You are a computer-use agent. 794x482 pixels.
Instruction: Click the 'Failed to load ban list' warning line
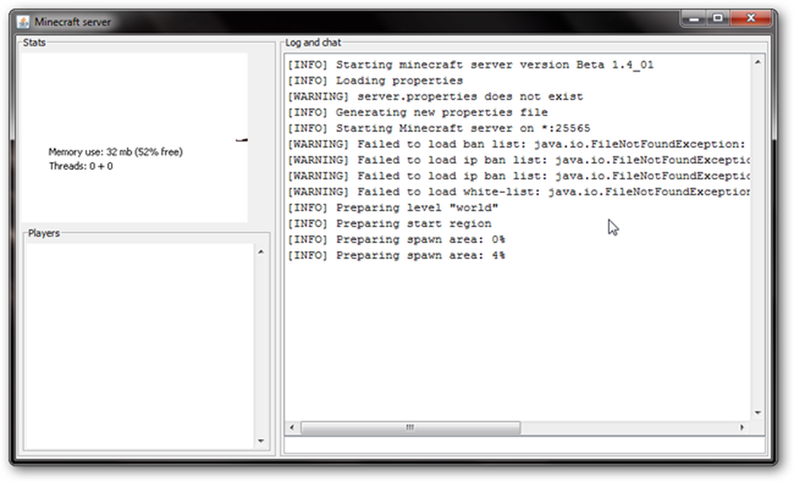[517, 144]
